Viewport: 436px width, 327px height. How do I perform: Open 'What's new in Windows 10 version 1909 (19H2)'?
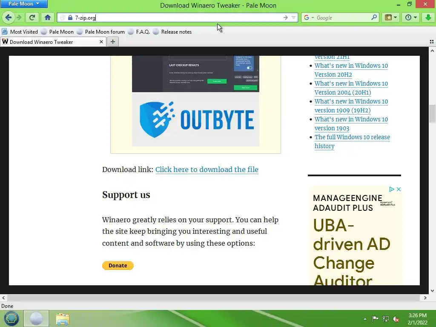(x=351, y=106)
